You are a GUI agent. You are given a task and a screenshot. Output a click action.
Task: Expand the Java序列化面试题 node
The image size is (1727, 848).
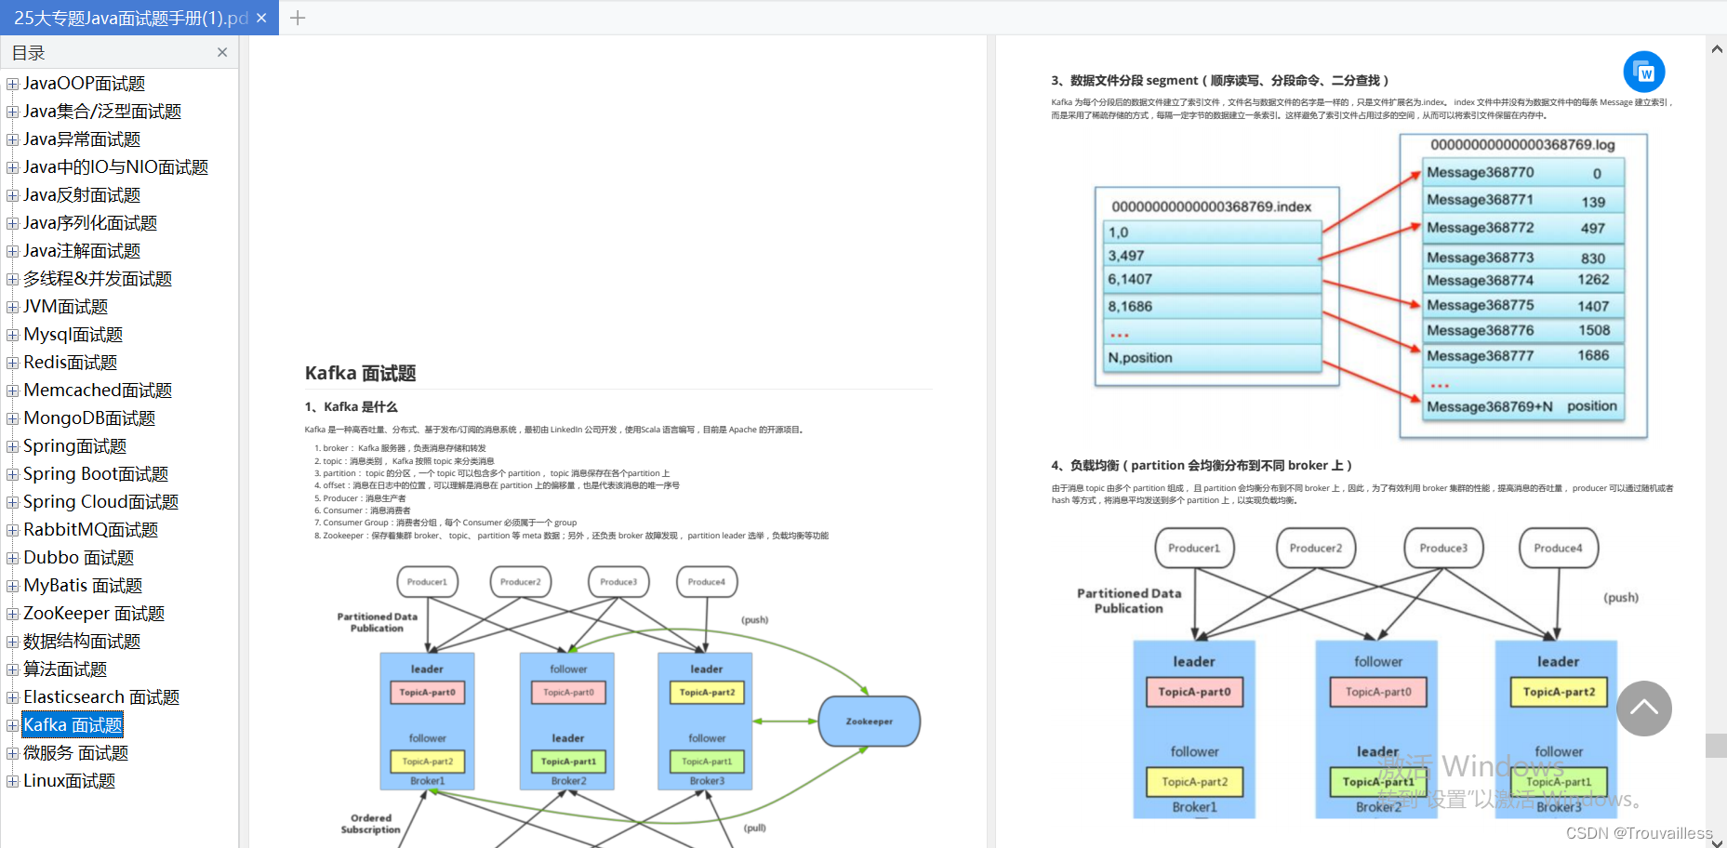[x=13, y=223]
